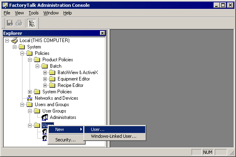Click the Policies folder icon
236x157 pixels.
(29, 53)
